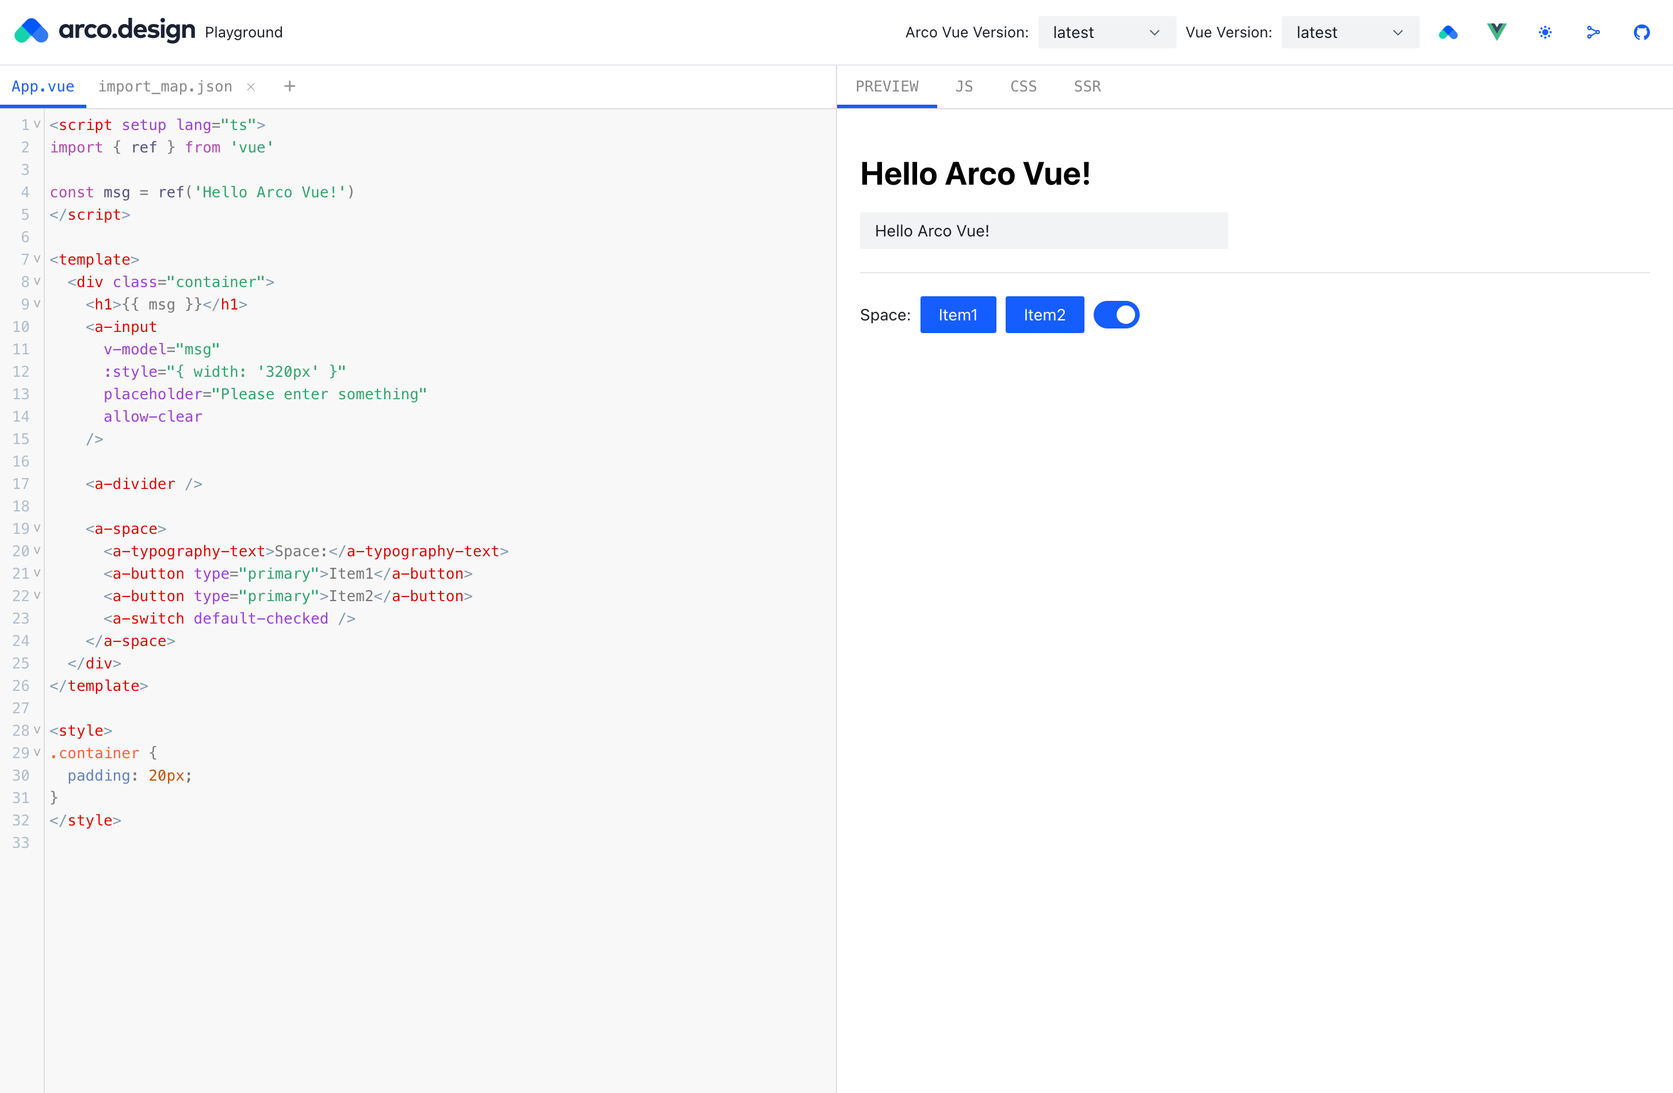Select the sun/theme toggle icon
The width and height of the screenshot is (1673, 1093).
coord(1545,32)
